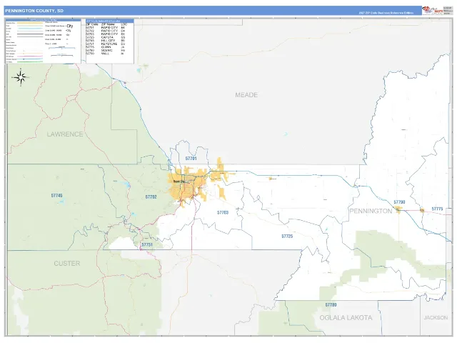Click the PENNINGTON county label
Screen dimensions: 457x343
pyautogui.click(x=371, y=211)
